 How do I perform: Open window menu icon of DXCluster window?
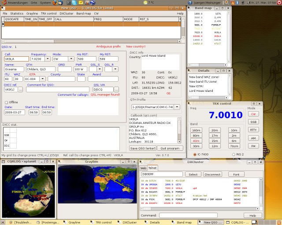click(x=141, y=162)
